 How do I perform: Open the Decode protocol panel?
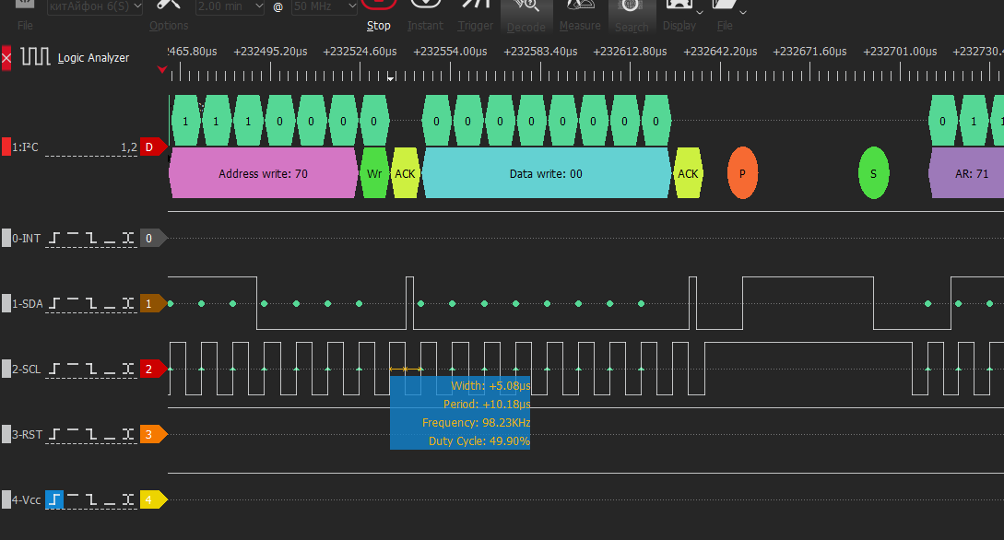pos(526,13)
